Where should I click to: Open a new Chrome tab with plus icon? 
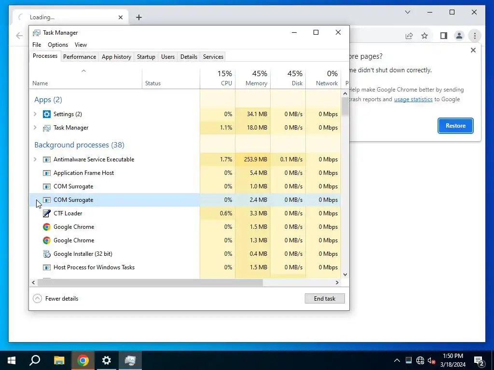point(139,17)
